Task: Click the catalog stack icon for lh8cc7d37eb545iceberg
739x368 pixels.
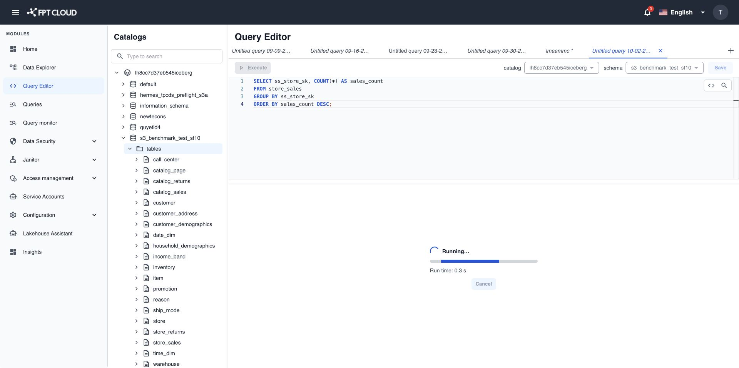Action: pyautogui.click(x=127, y=73)
